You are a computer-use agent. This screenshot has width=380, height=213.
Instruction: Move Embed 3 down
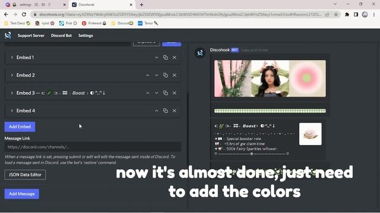point(157,93)
